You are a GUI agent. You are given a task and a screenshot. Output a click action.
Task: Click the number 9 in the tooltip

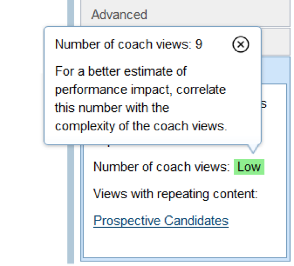(199, 45)
